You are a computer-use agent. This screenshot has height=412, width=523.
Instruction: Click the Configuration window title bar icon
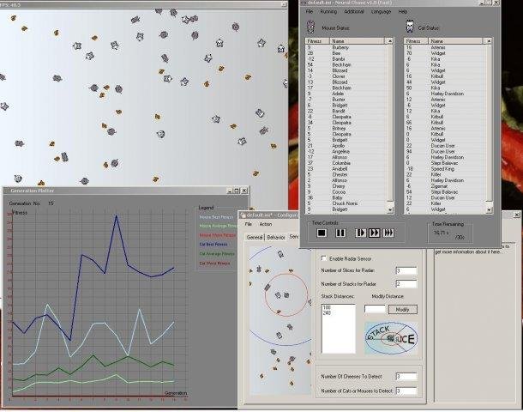(x=243, y=215)
